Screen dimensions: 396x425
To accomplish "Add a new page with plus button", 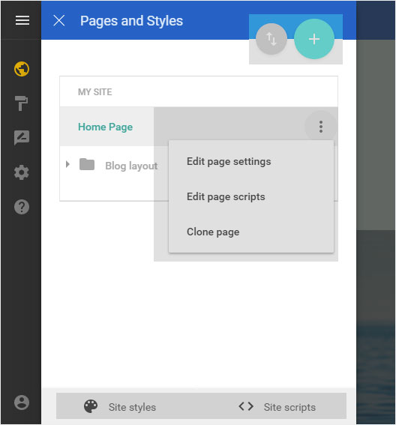I will point(314,39).
